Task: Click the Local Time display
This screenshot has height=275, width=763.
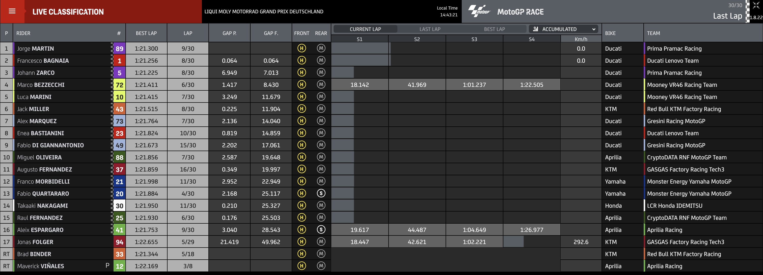Action: 447,11
